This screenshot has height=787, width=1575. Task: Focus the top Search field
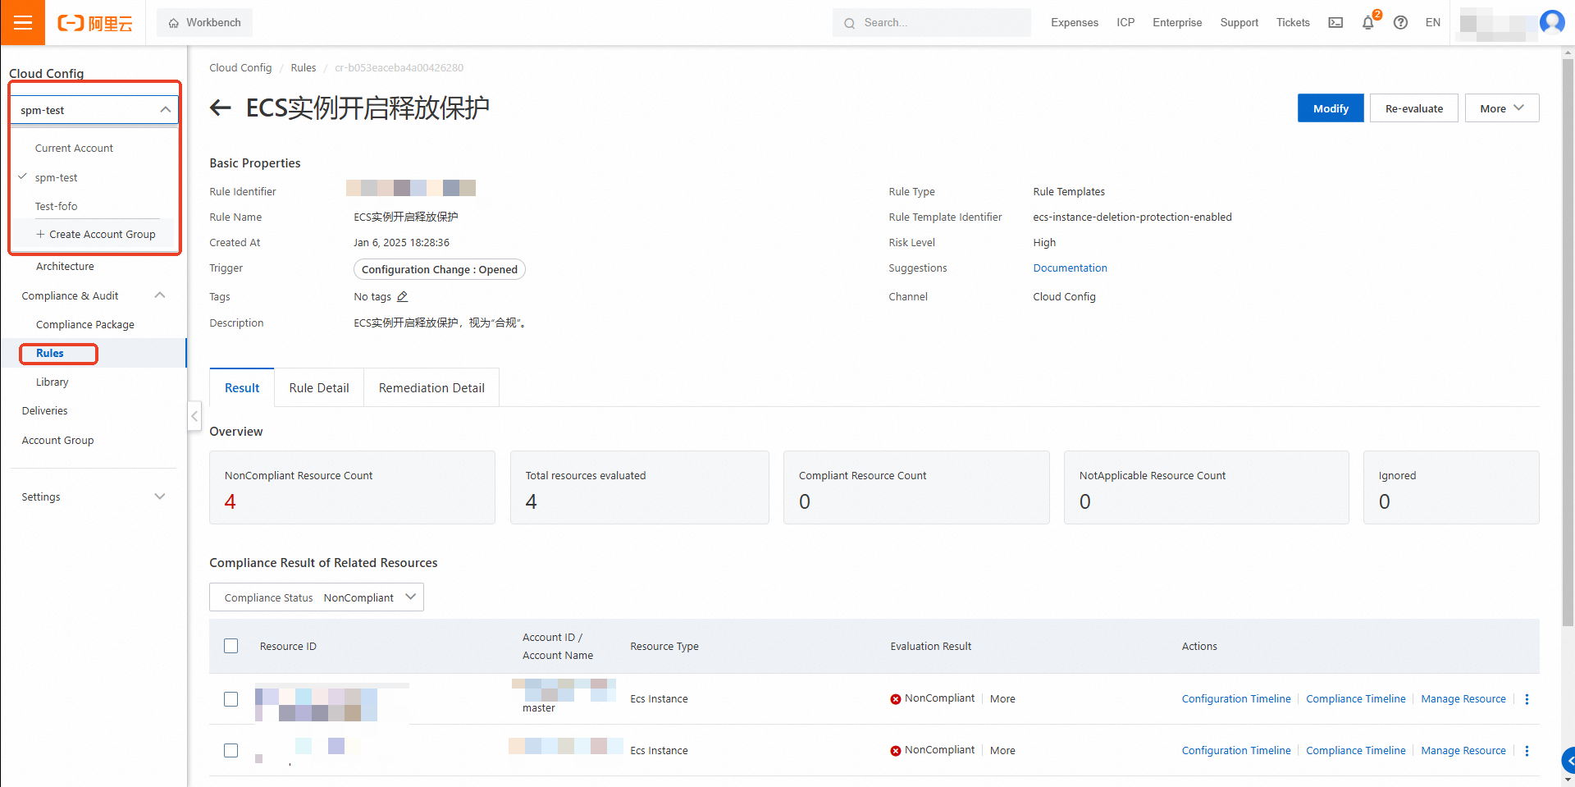[x=932, y=23]
